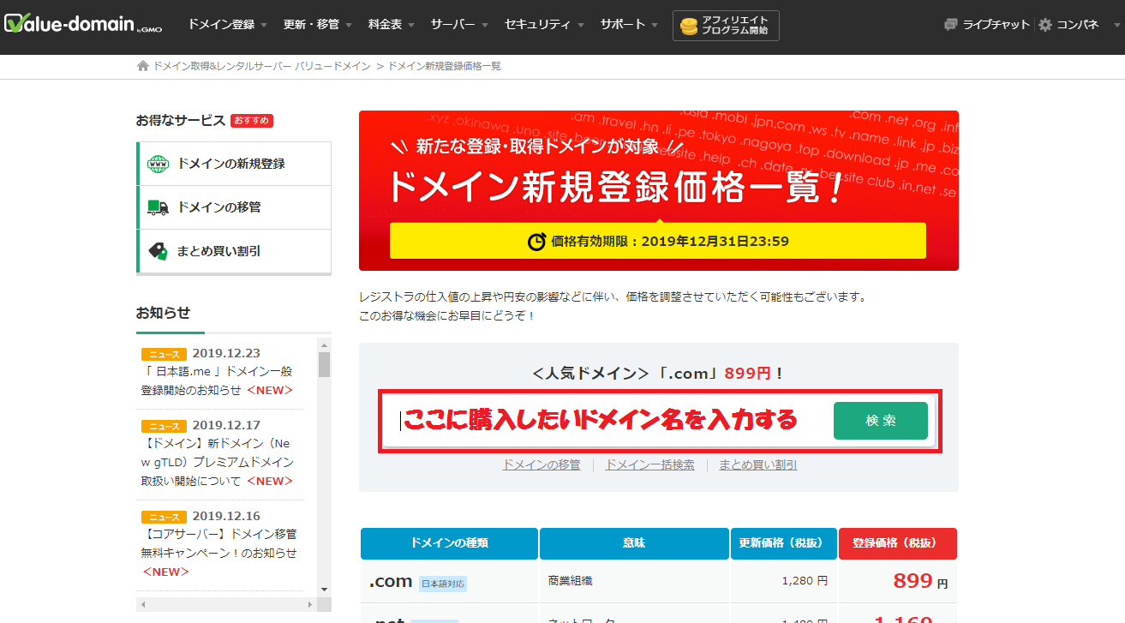Open コアサーバー ドメイン移管無料キャンペーン news

point(219,553)
